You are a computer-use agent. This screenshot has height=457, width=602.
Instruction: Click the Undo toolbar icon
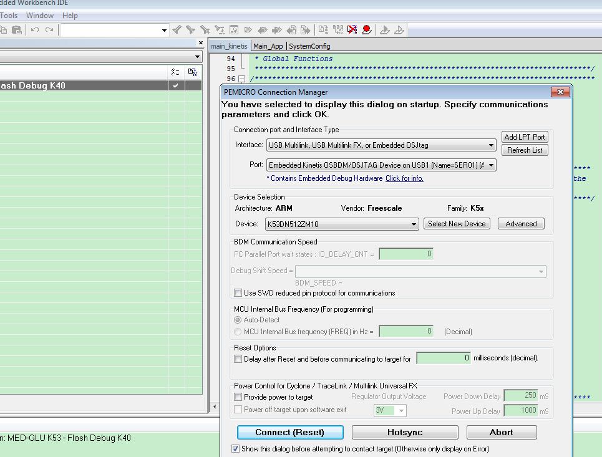click(35, 30)
